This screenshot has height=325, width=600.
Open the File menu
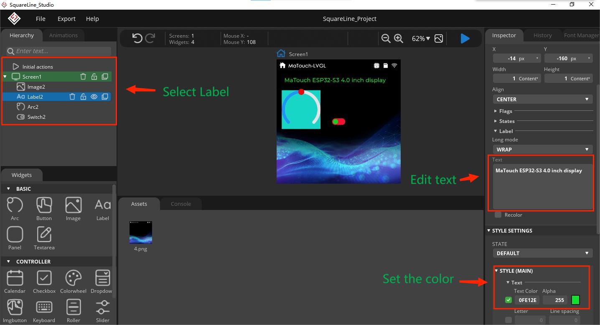(x=41, y=18)
